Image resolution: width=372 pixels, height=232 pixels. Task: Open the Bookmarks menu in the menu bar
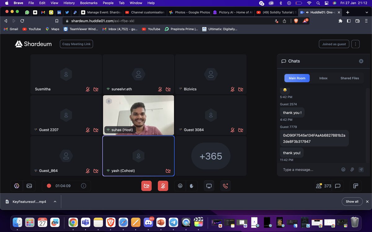[x=89, y=3]
